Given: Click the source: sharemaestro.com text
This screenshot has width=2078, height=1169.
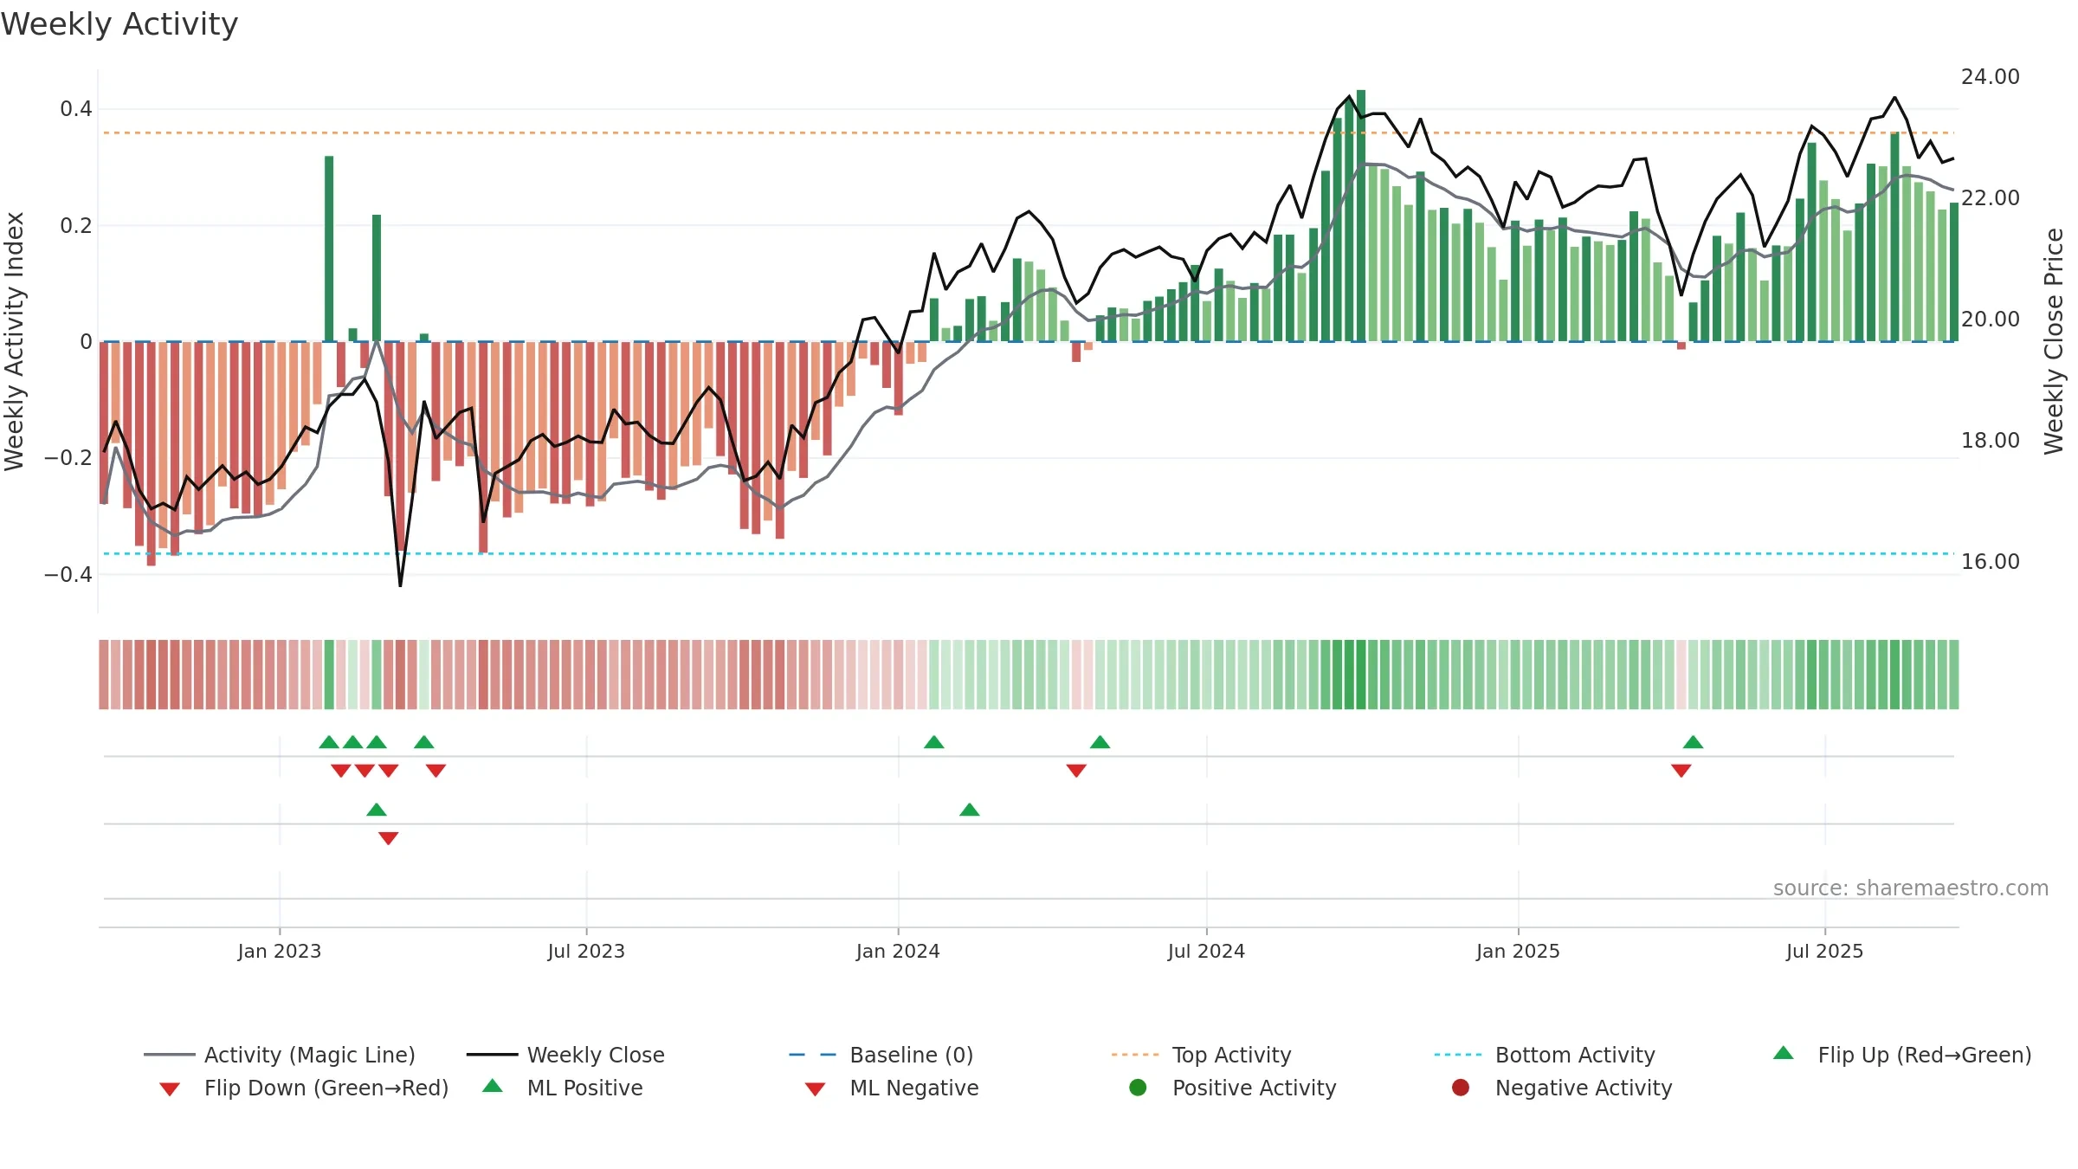Looking at the screenshot, I should tap(1911, 888).
